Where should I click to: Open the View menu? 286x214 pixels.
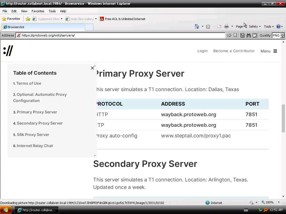(x=24, y=11)
